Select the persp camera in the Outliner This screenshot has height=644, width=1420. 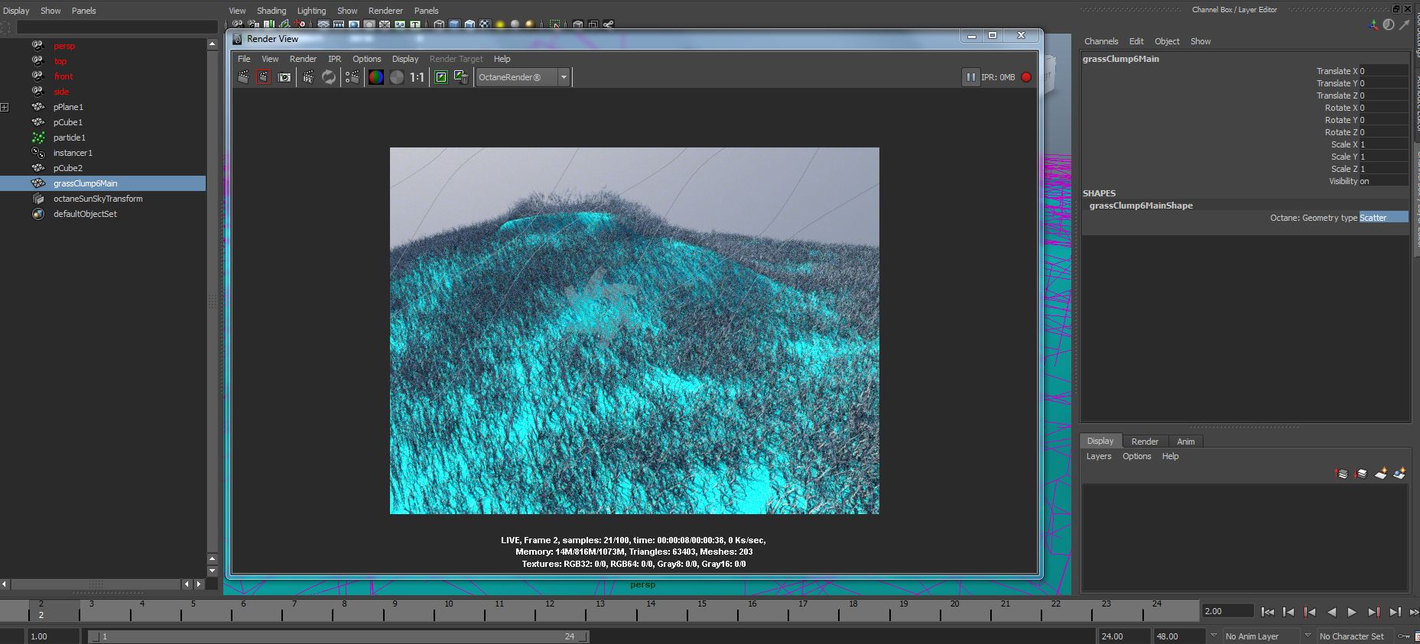click(x=64, y=46)
